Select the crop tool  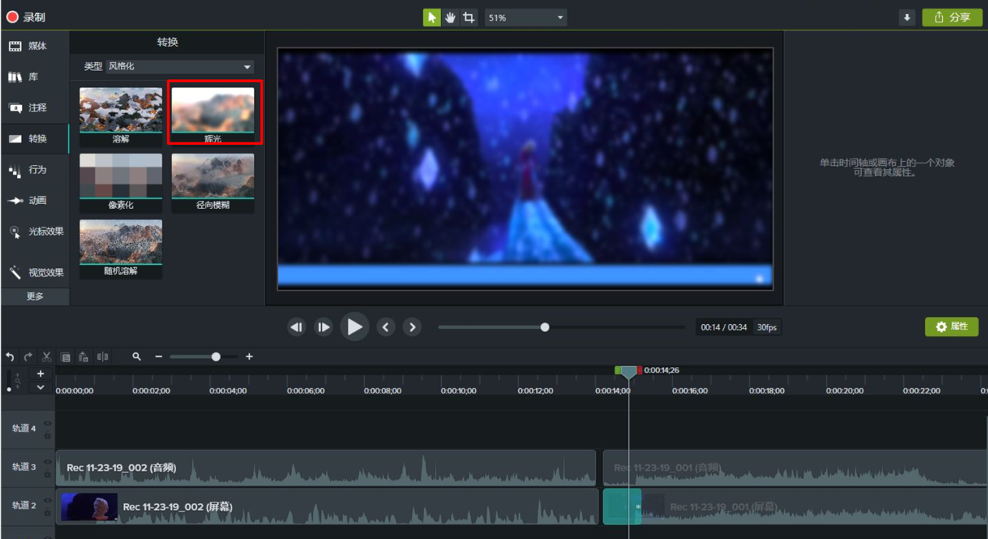click(x=468, y=17)
